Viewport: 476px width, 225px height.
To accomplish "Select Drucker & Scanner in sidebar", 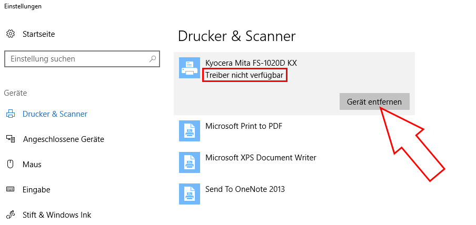I will click(x=55, y=114).
